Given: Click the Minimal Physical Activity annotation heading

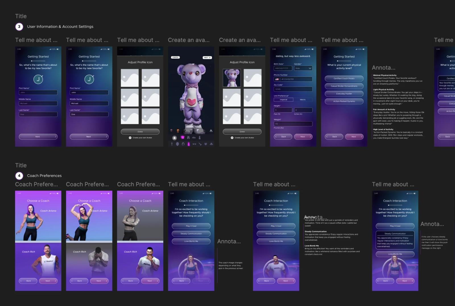Looking at the screenshot, I should point(385,75).
